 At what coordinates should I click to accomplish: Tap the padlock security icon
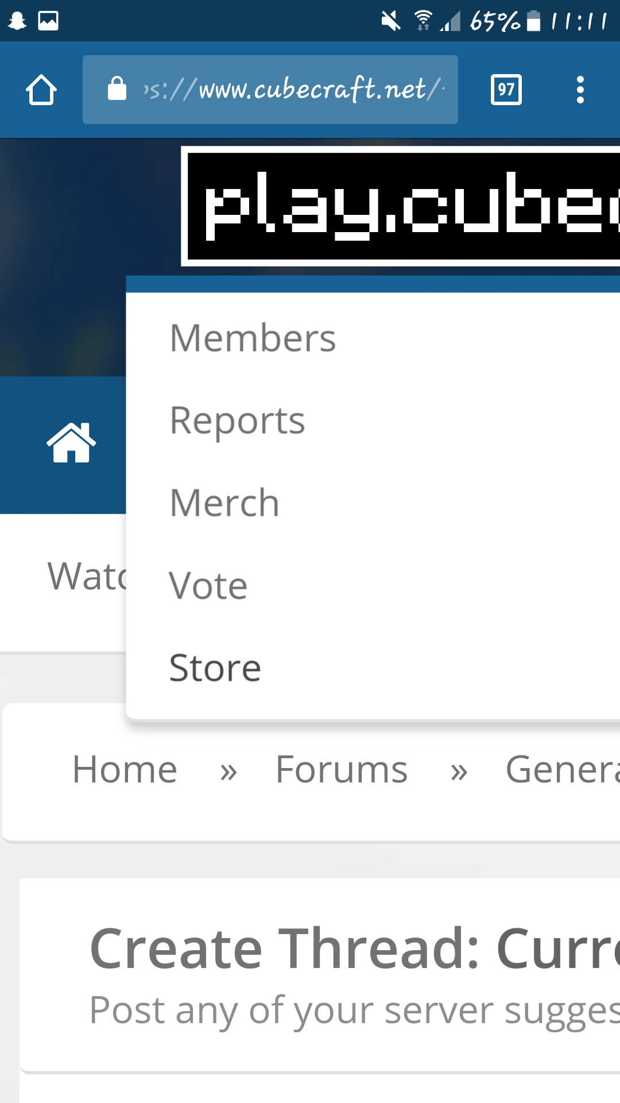[117, 89]
